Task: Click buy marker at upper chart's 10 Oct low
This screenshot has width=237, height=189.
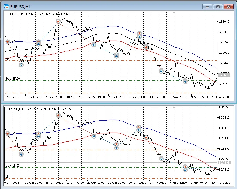Action: click(x=21, y=65)
